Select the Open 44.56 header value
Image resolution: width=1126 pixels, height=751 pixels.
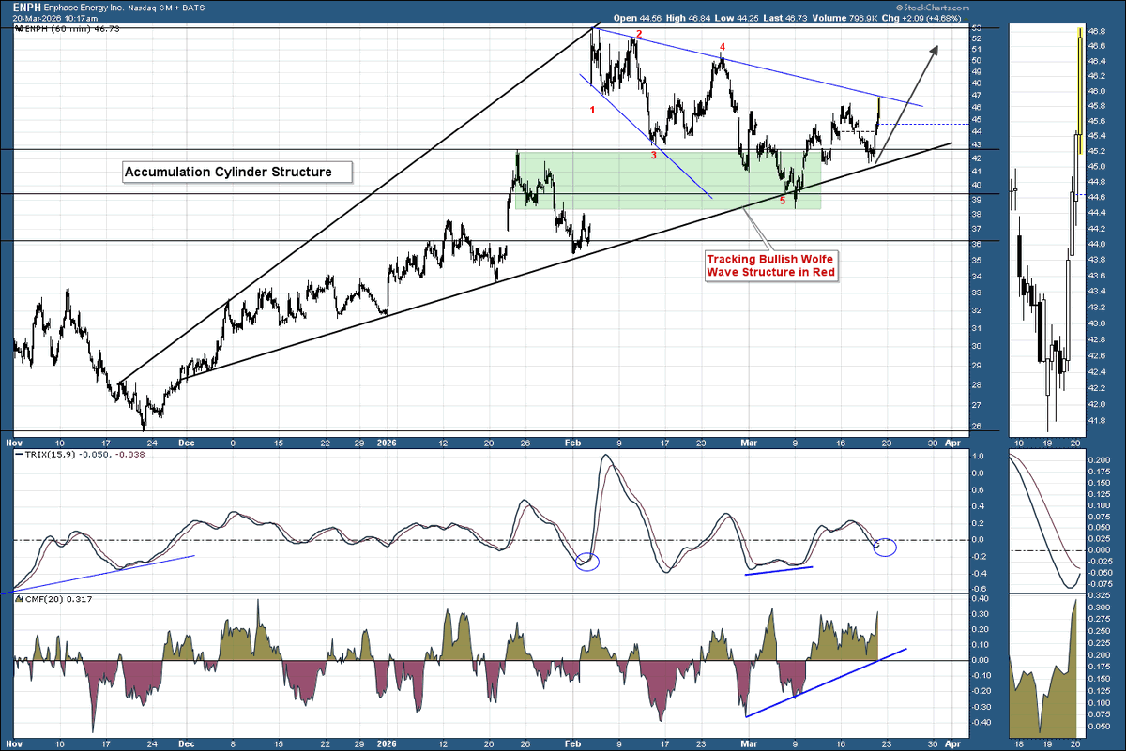(638, 17)
